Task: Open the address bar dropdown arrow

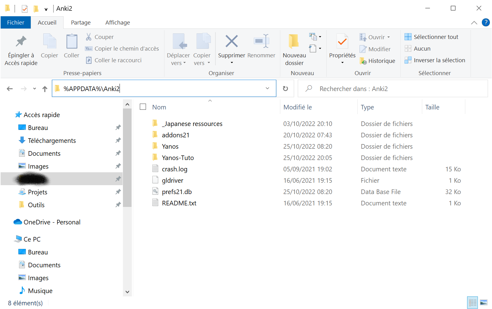Action: [267, 88]
